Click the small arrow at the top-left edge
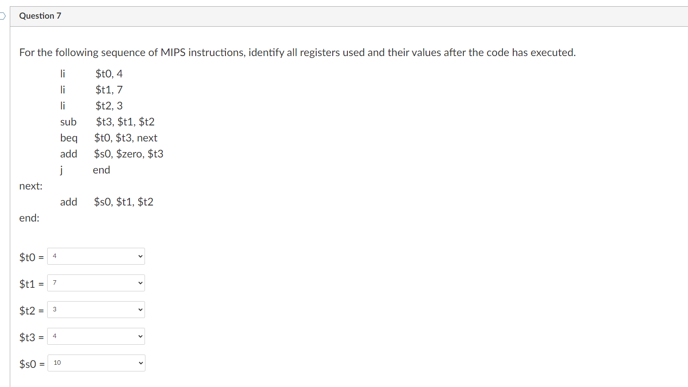 2,16
